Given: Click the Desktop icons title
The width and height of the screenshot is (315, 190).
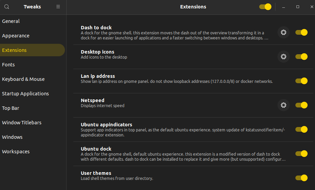Looking at the screenshot, I should point(97,52).
